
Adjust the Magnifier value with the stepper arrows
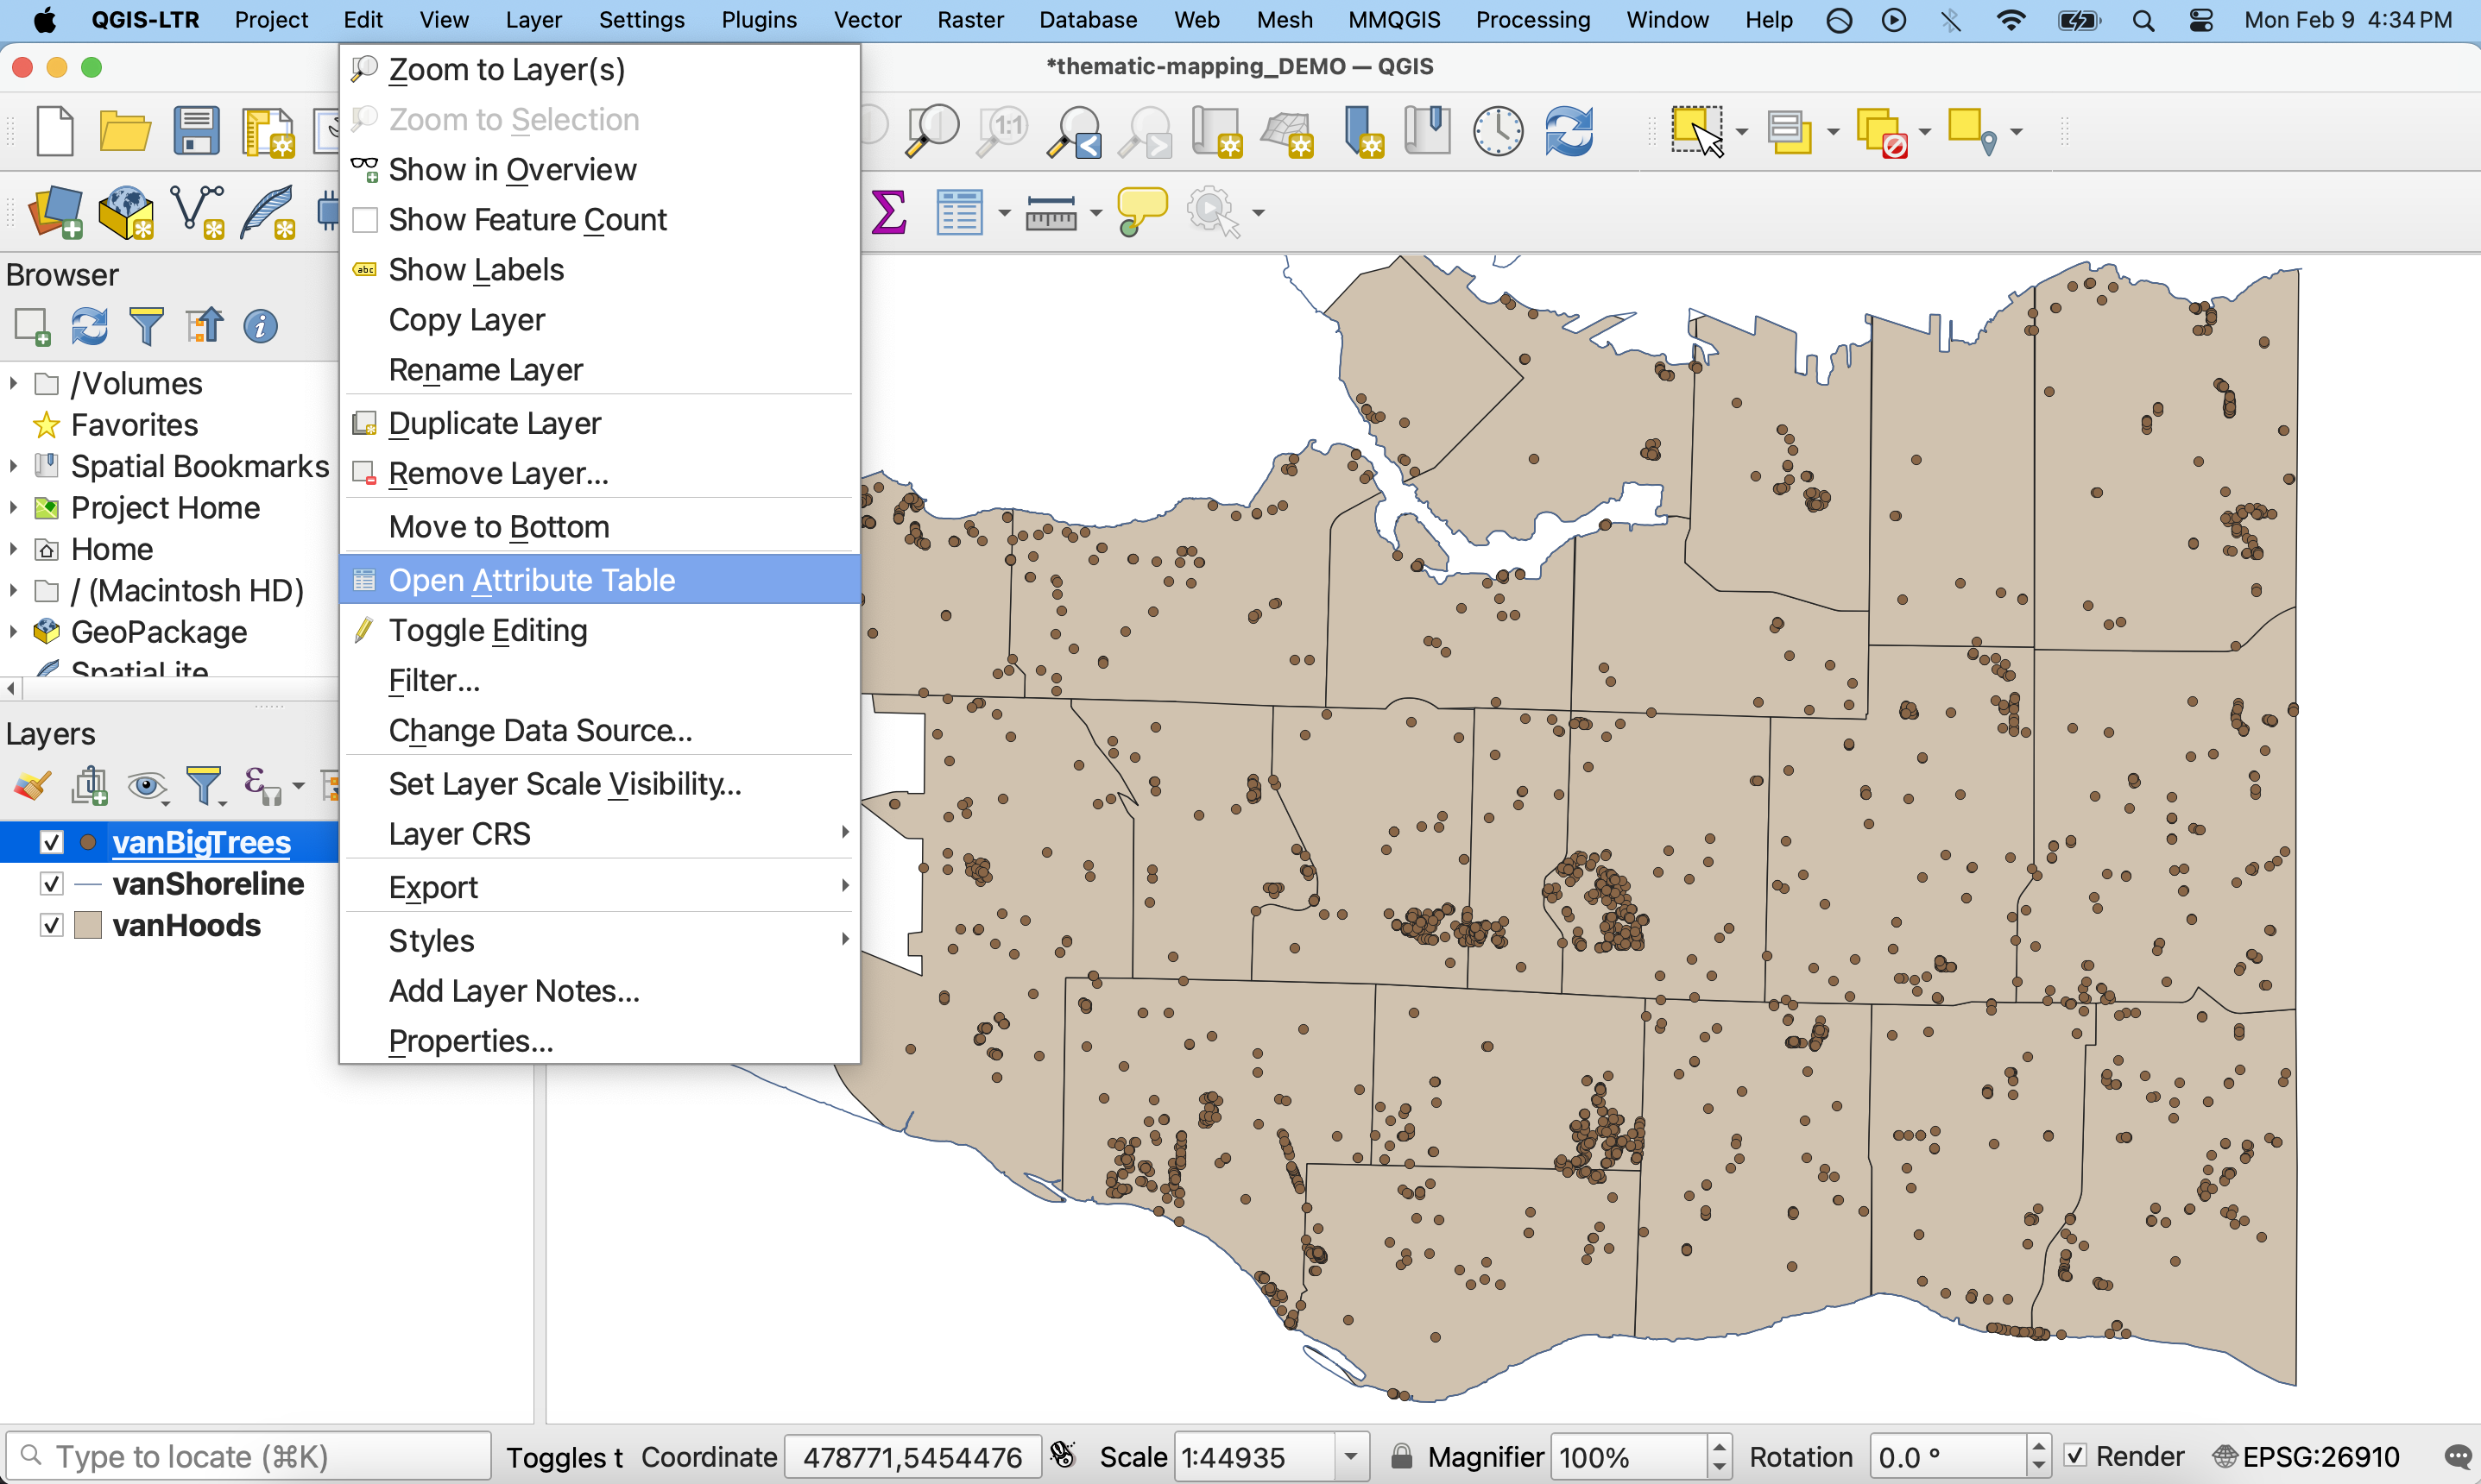pyautogui.click(x=1720, y=1456)
